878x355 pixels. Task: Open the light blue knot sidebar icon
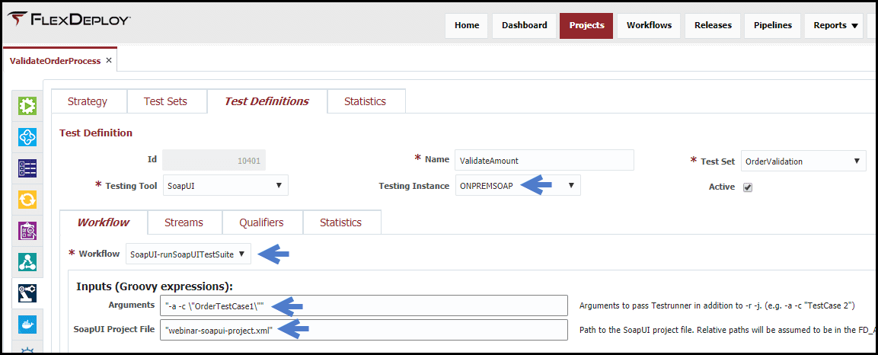[x=27, y=136]
